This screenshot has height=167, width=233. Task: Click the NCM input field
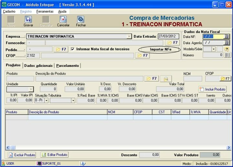(x=193, y=78)
